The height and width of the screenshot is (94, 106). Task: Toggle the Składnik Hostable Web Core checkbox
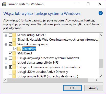coord(10,40)
